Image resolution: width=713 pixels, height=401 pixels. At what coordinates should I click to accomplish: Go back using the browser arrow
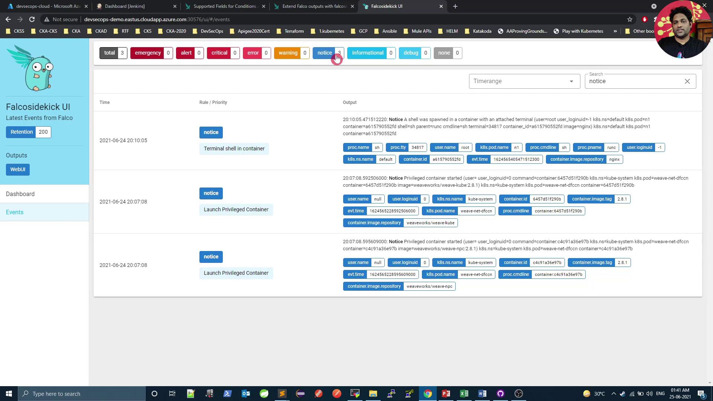8,19
